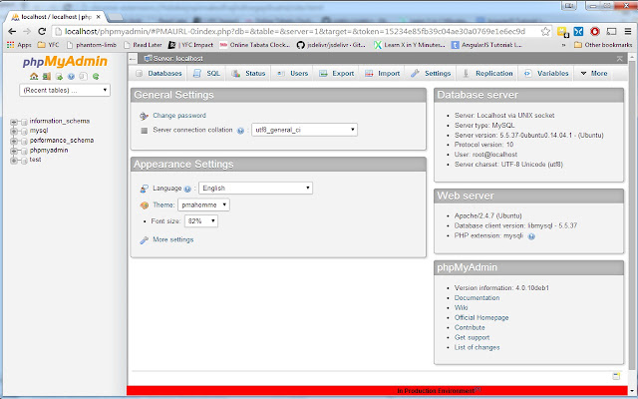638x399 pixels.
Task: Click the blue extension icon in browser toolbar
Action: pos(578,31)
